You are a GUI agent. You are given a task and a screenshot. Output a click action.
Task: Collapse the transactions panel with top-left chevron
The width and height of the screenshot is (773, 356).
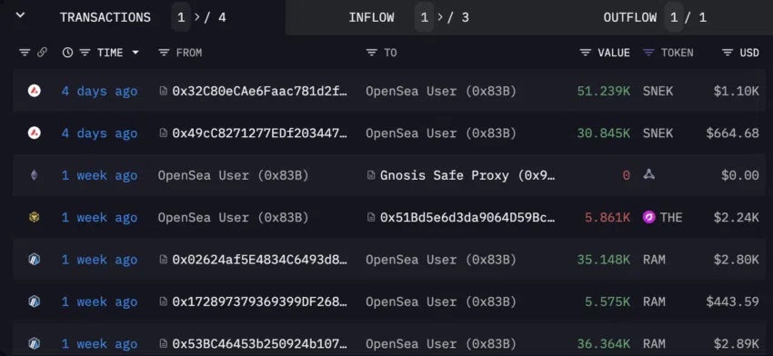pos(20,15)
